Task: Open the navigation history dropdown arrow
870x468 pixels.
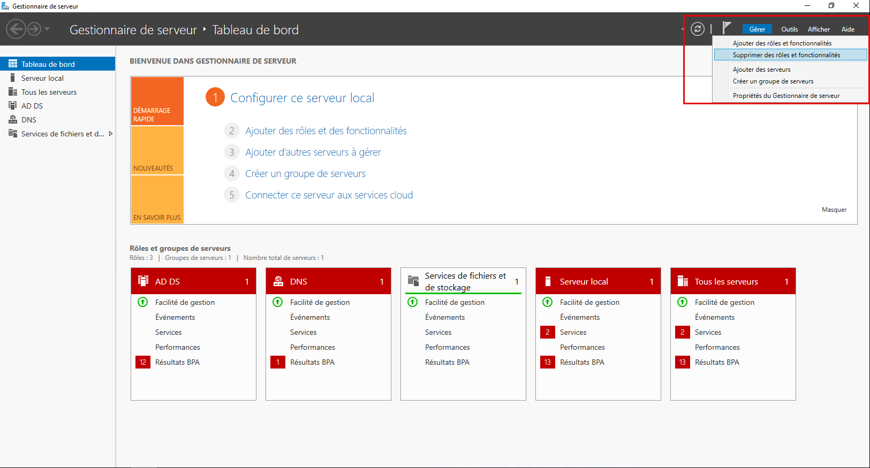Action: click(x=47, y=29)
